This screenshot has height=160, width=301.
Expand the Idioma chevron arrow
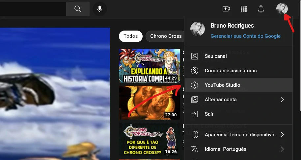coord(282,149)
